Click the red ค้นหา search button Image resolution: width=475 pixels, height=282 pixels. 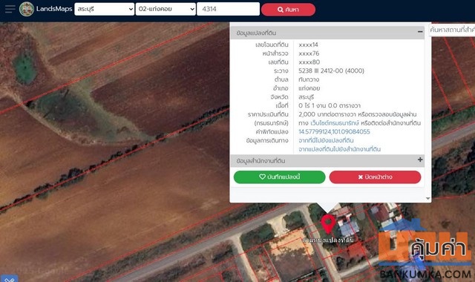click(288, 10)
